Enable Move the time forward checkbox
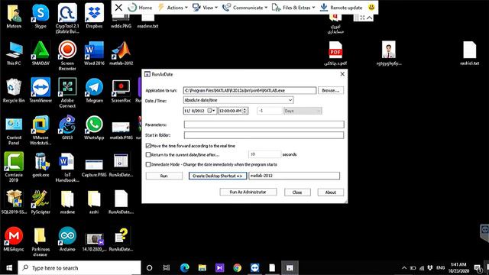Image resolution: width=489 pixels, height=275 pixels. point(148,146)
